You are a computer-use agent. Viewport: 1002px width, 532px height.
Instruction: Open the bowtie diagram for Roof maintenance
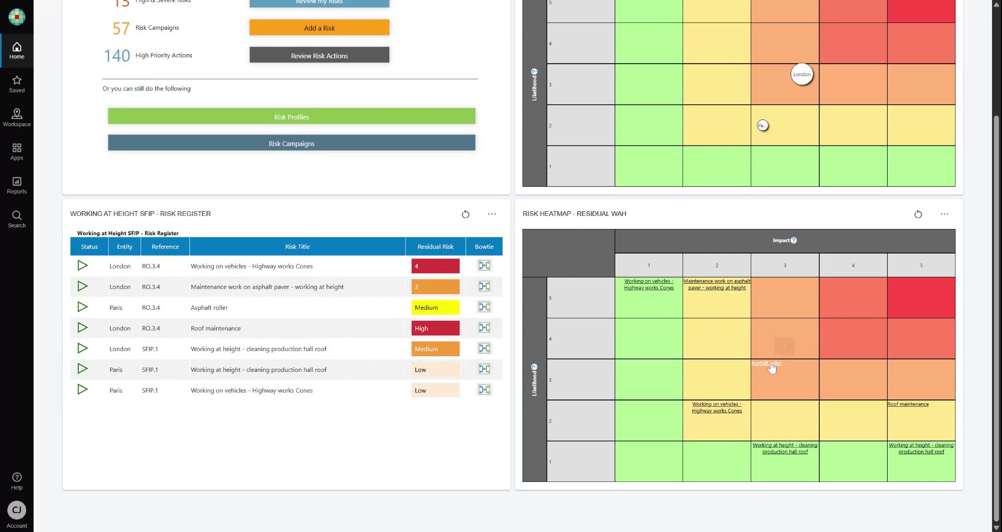[x=484, y=328]
